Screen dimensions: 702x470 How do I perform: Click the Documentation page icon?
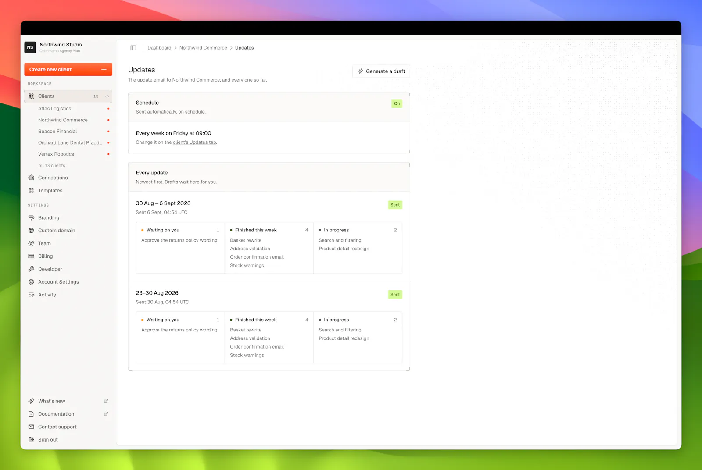[31, 414]
